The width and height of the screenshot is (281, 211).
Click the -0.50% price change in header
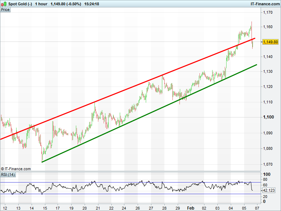point(74,4)
